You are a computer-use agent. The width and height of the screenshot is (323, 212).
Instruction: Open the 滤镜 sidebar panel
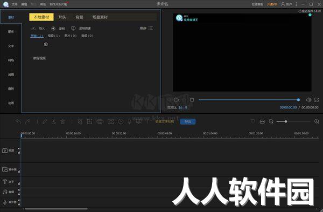pyautogui.click(x=11, y=74)
